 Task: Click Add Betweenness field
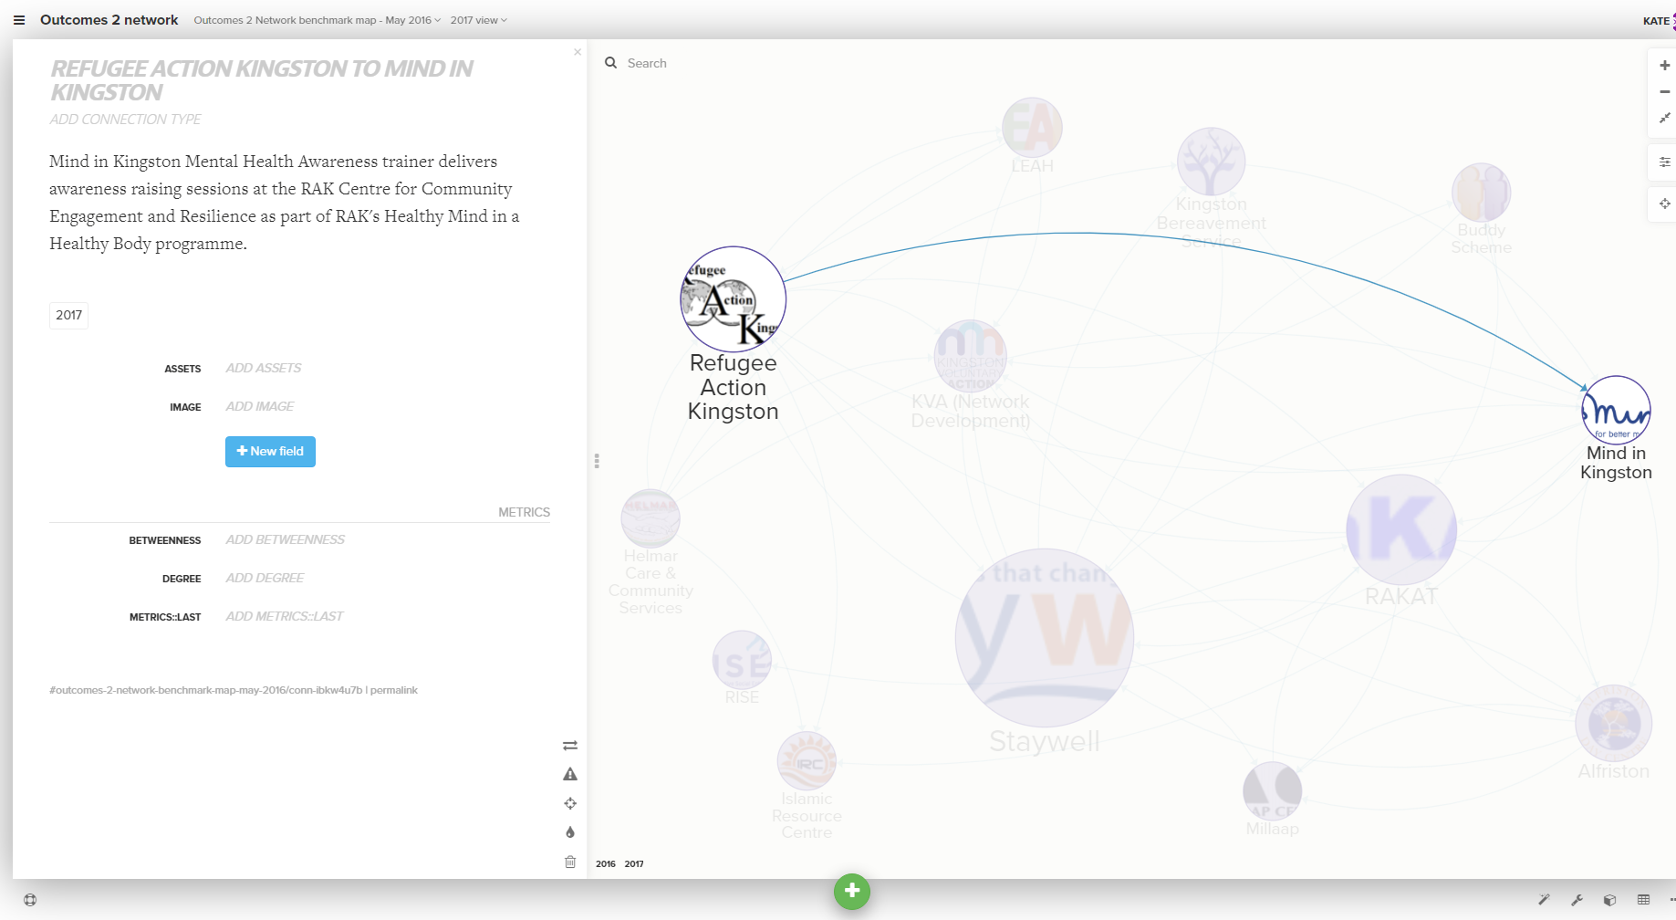click(285, 539)
